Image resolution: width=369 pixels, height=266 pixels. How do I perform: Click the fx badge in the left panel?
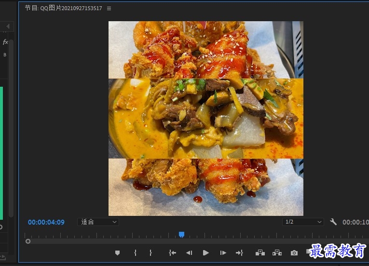(5, 42)
